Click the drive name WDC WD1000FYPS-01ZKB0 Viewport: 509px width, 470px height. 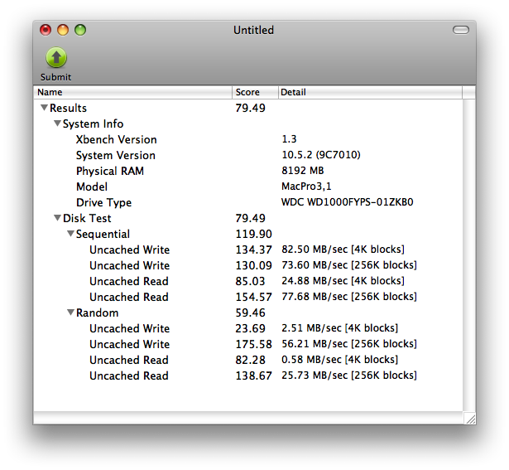(347, 202)
